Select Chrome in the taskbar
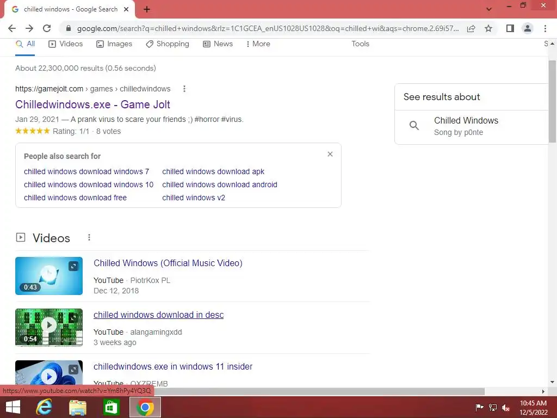The height and width of the screenshot is (418, 557). click(x=145, y=407)
